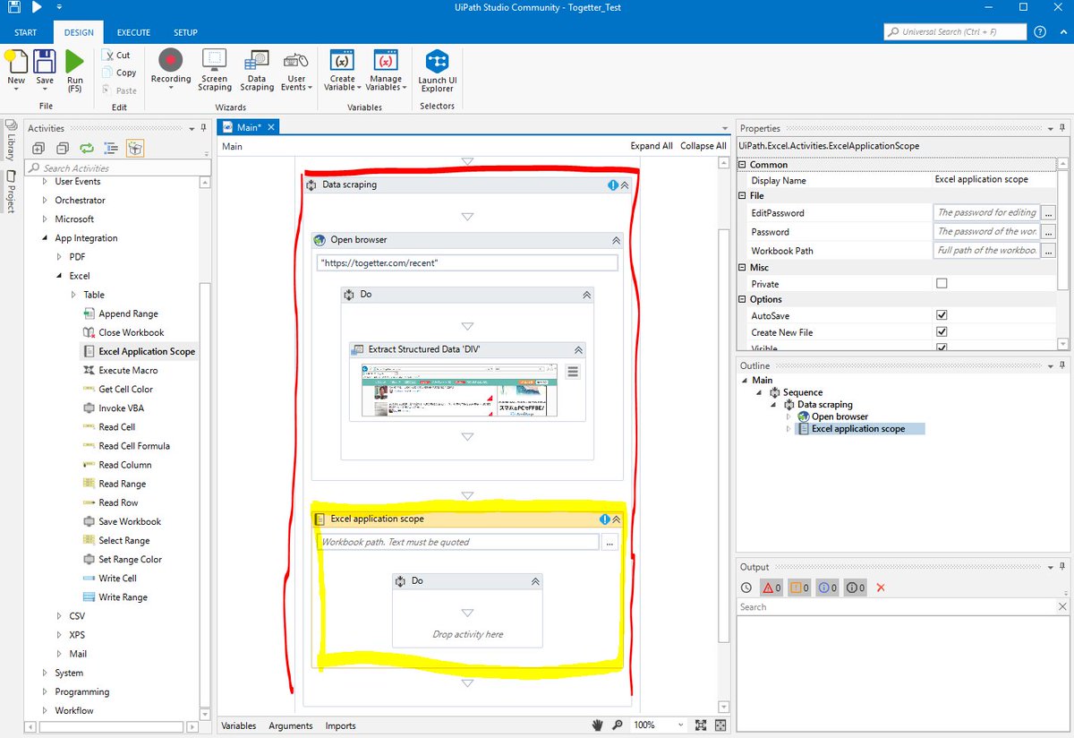Screen dimensions: 1074x738
Task: Clear the Output panel with red X
Action: pos(881,588)
